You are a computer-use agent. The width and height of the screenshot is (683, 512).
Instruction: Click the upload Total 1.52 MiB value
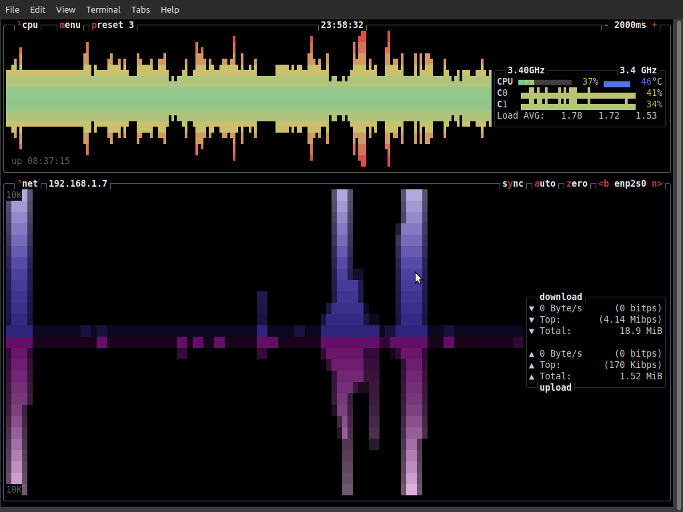tap(641, 376)
